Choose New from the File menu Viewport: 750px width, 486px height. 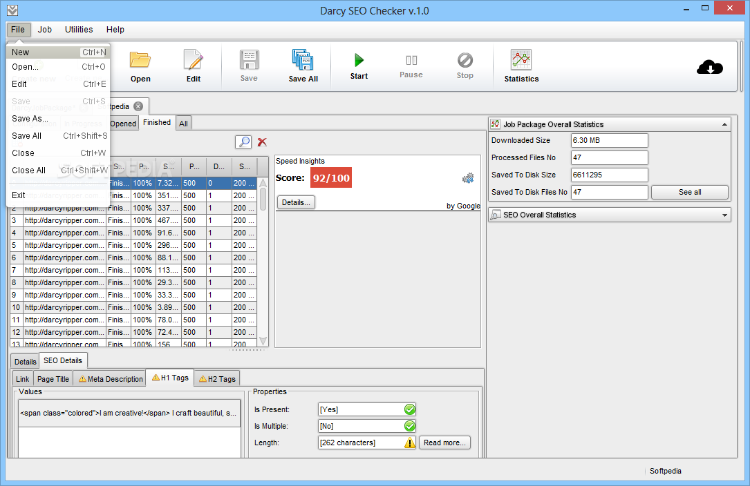point(58,52)
